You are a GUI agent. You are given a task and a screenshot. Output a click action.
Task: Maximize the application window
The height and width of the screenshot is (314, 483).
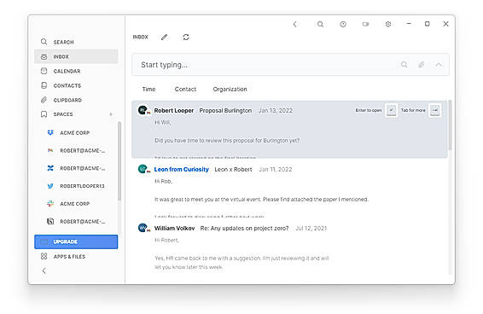pos(428,24)
